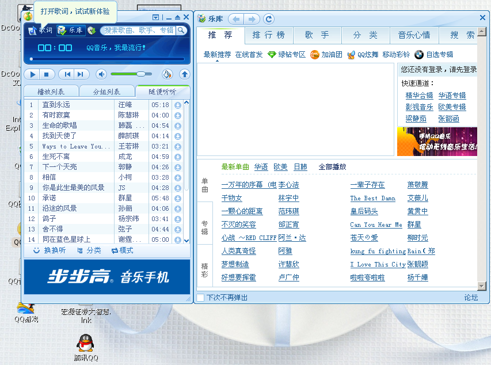Download the song 生命的歌唱
This screenshot has height=365, width=491.
pyautogui.click(x=178, y=126)
